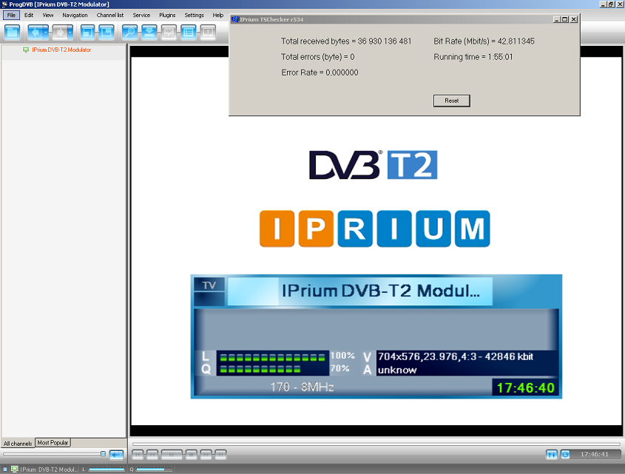Toggle mute with the speaker button
625x474 pixels.
(x=116, y=455)
